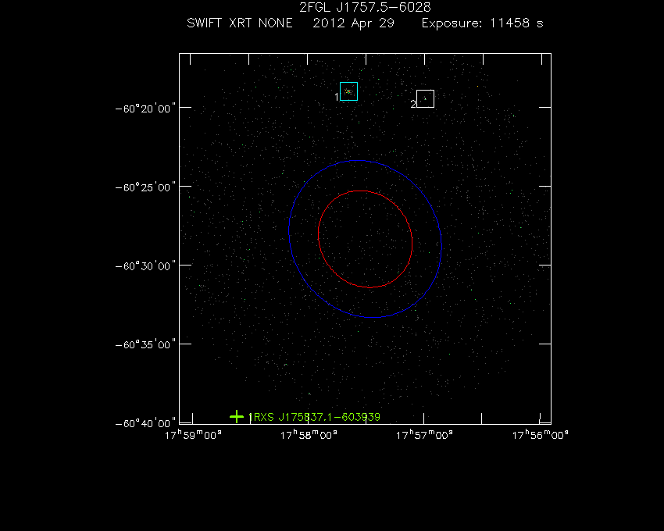Click the Exposure: 11458 s text

click(x=482, y=23)
